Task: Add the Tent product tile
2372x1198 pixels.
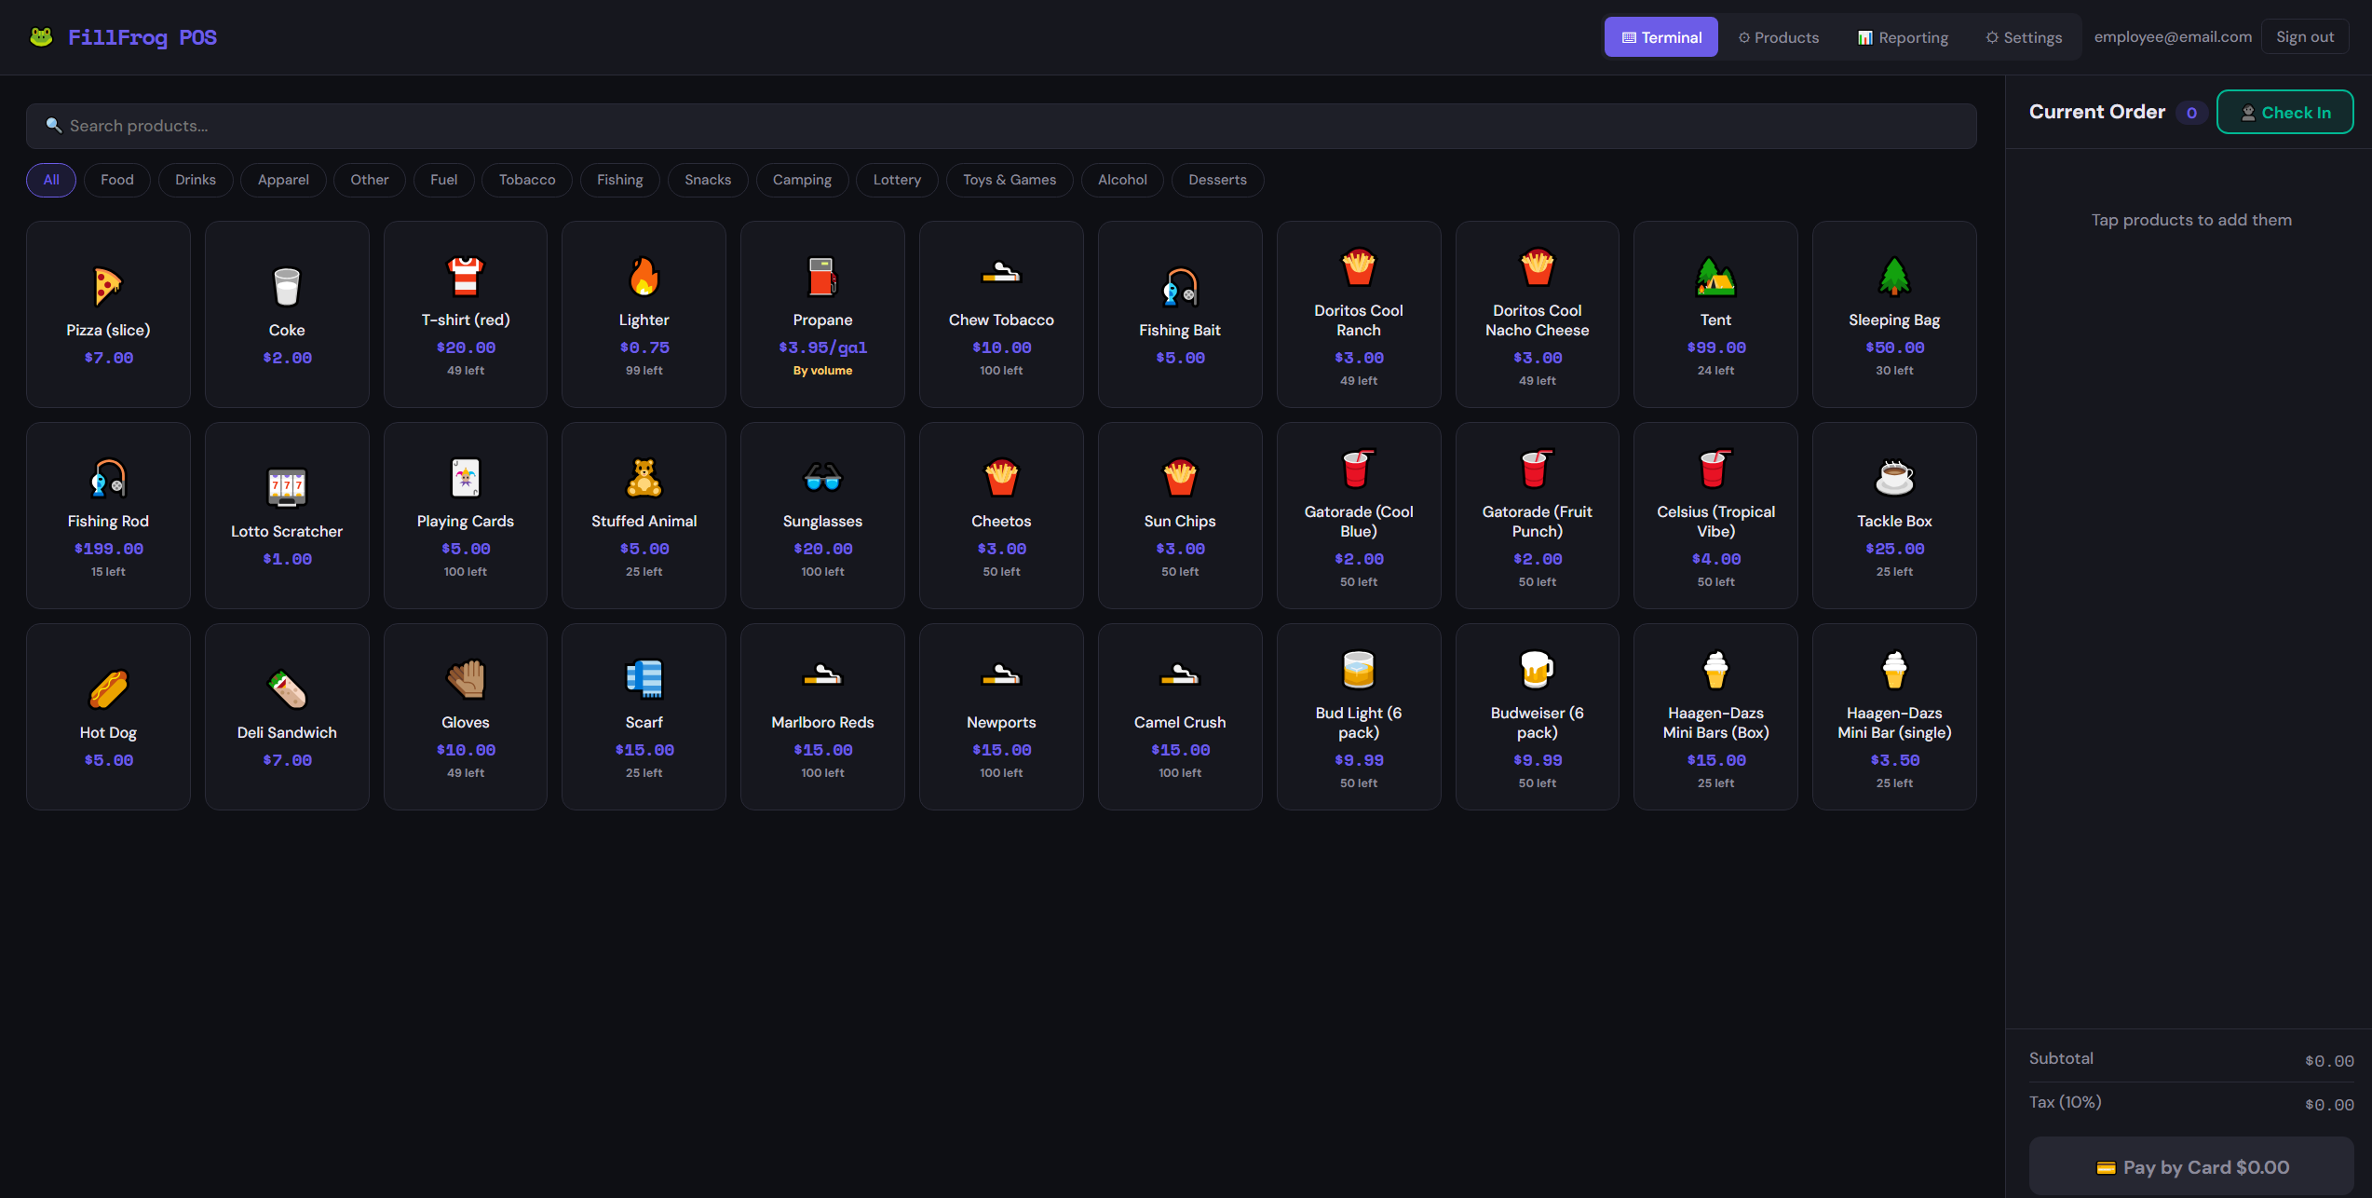Action: pos(1715,314)
